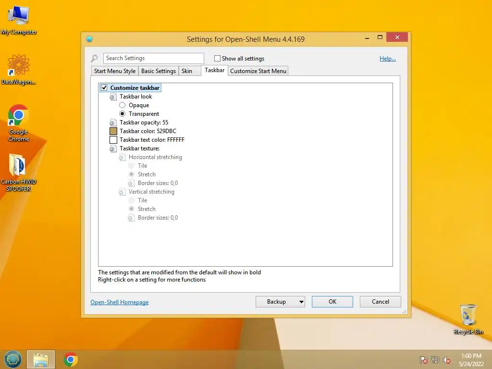
Task: Select the Horizontal stretching row label
Action: (x=155, y=157)
